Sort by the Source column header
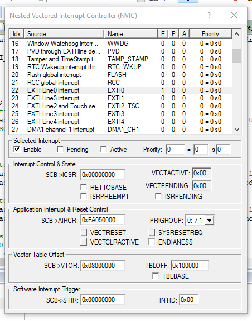The height and width of the screenshot is (321, 252). [64, 34]
